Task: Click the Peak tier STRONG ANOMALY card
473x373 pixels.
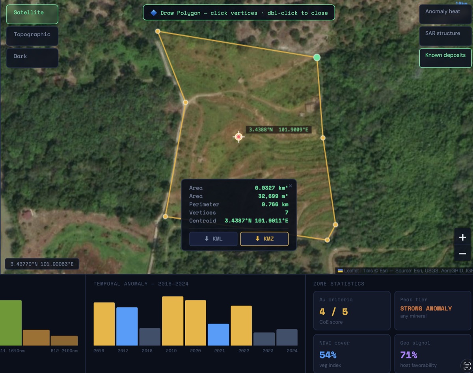Action: pyautogui.click(x=433, y=310)
